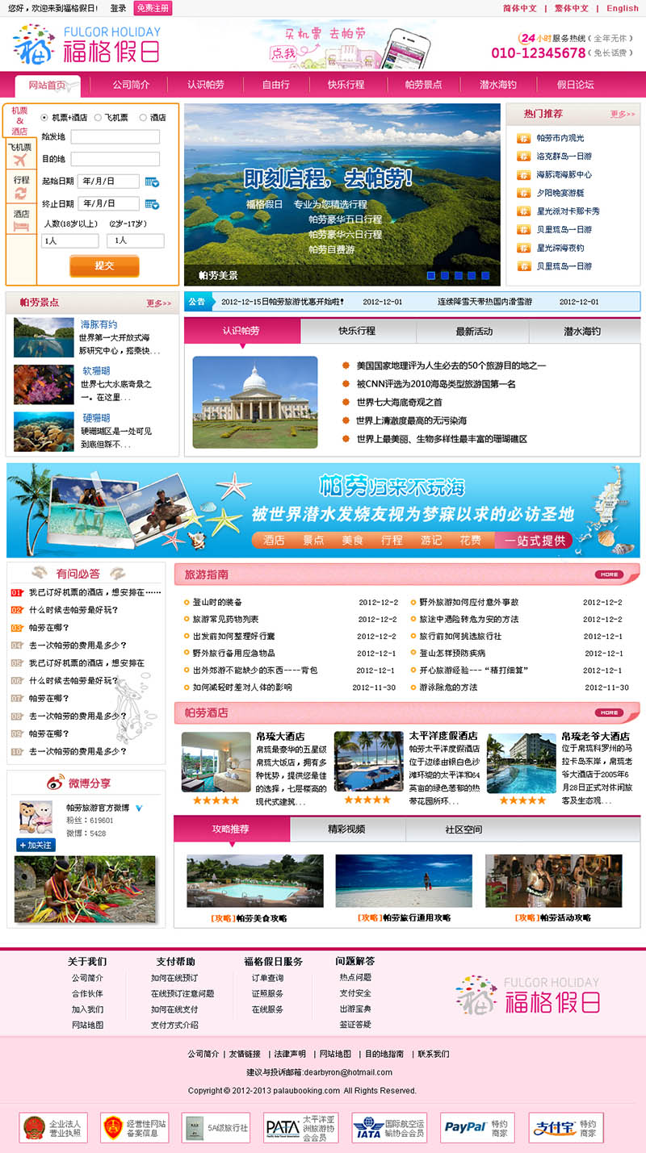Click into the 始发地 departure input field
Screen dimensions: 646x1153
point(115,137)
